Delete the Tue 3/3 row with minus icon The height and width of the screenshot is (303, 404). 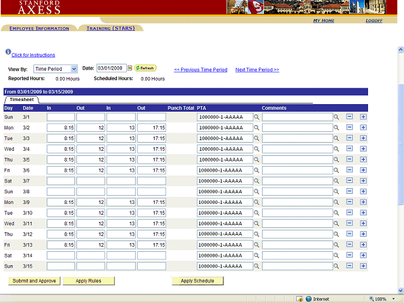[x=350, y=138]
